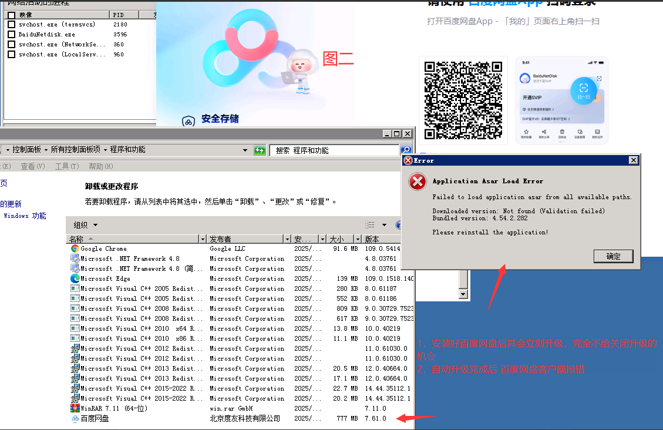Click the green refresh icon in address bar
The image size is (663, 430).
[x=260, y=150]
